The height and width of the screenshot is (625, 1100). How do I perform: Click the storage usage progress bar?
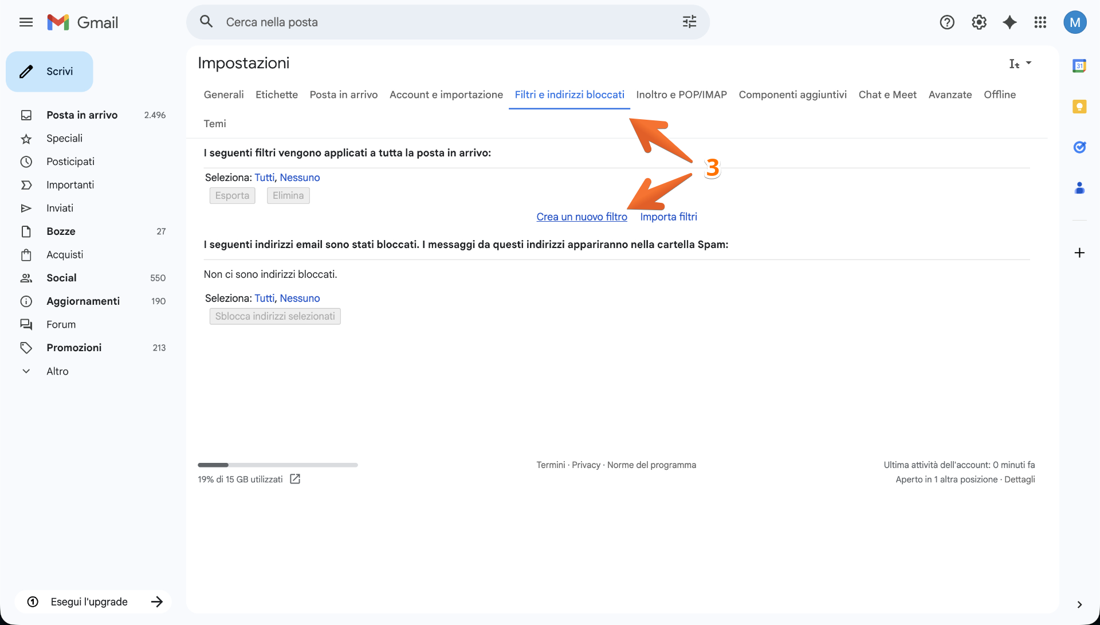pos(277,465)
